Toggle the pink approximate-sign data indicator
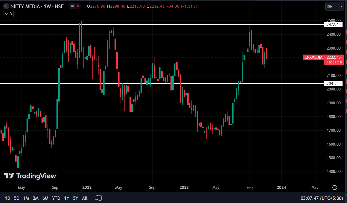The height and width of the screenshot is (203, 347). coord(78,6)
